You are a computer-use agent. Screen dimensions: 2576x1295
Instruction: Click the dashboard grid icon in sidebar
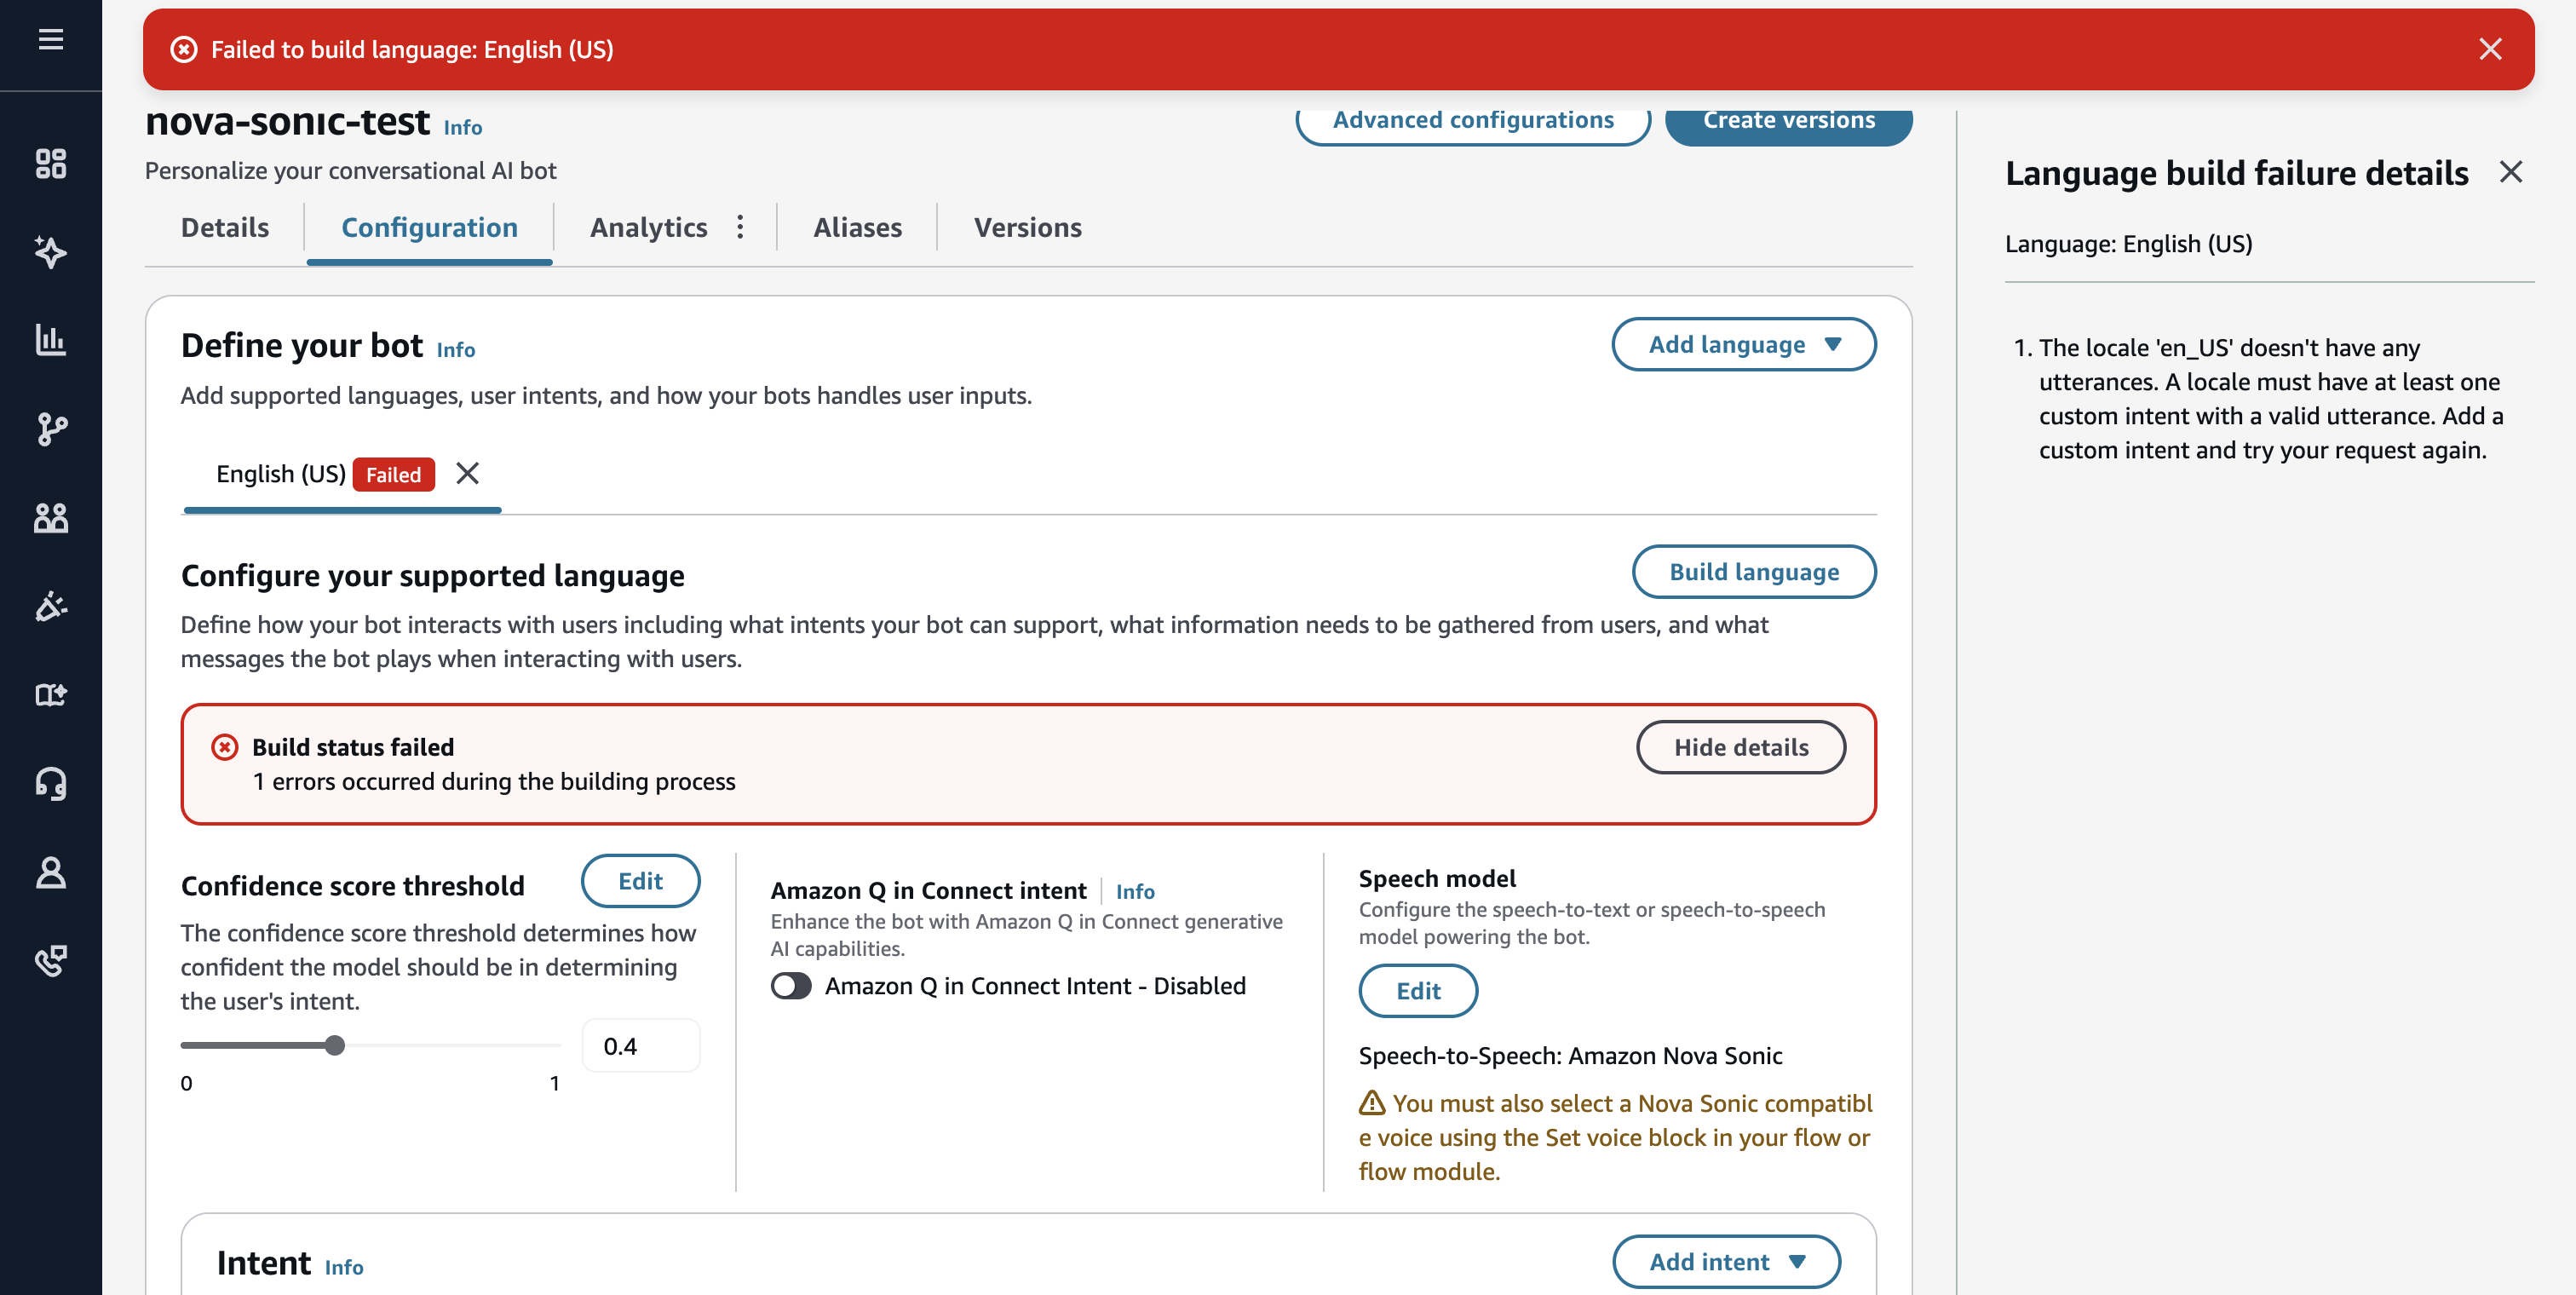tap(50, 163)
